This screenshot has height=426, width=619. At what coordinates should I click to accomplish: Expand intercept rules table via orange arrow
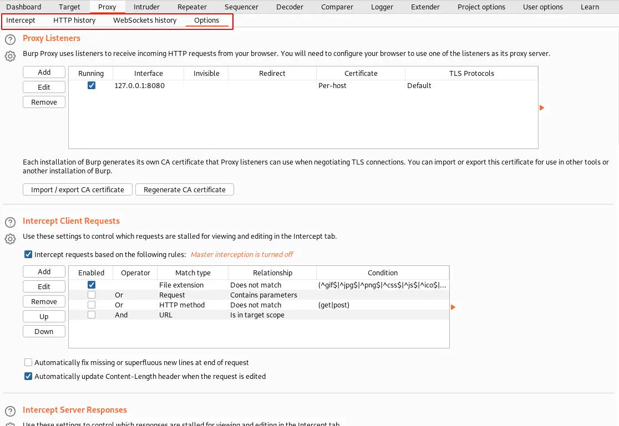pyautogui.click(x=453, y=307)
